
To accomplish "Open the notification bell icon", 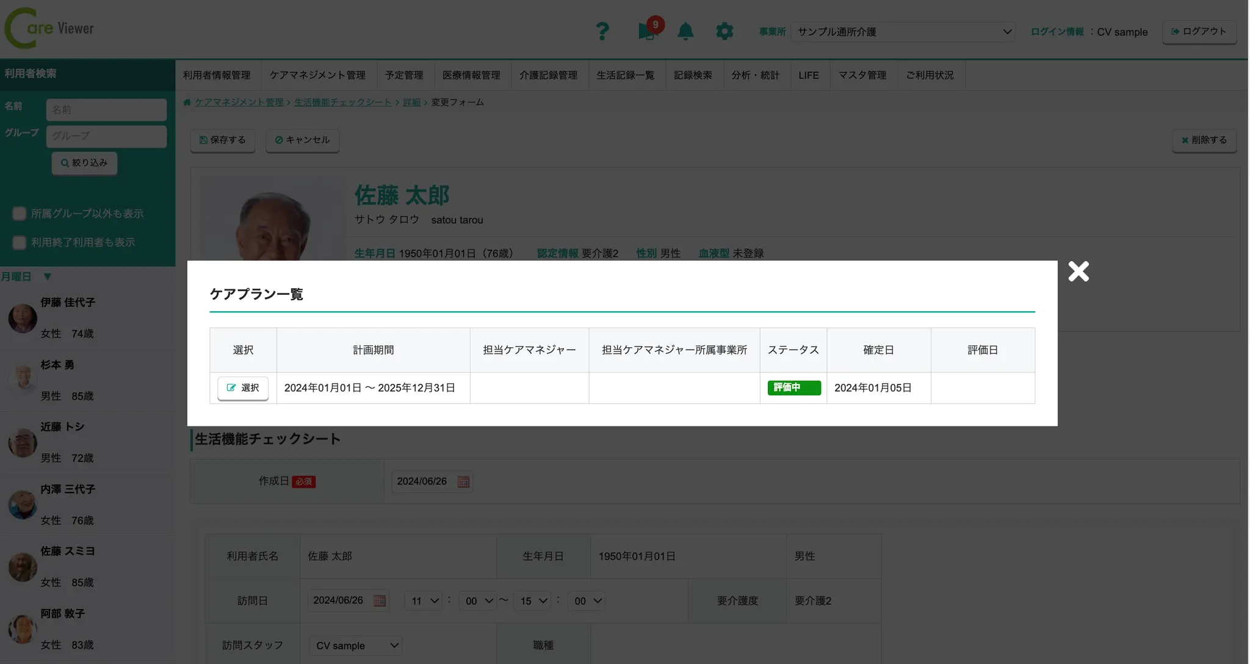I will tap(685, 31).
